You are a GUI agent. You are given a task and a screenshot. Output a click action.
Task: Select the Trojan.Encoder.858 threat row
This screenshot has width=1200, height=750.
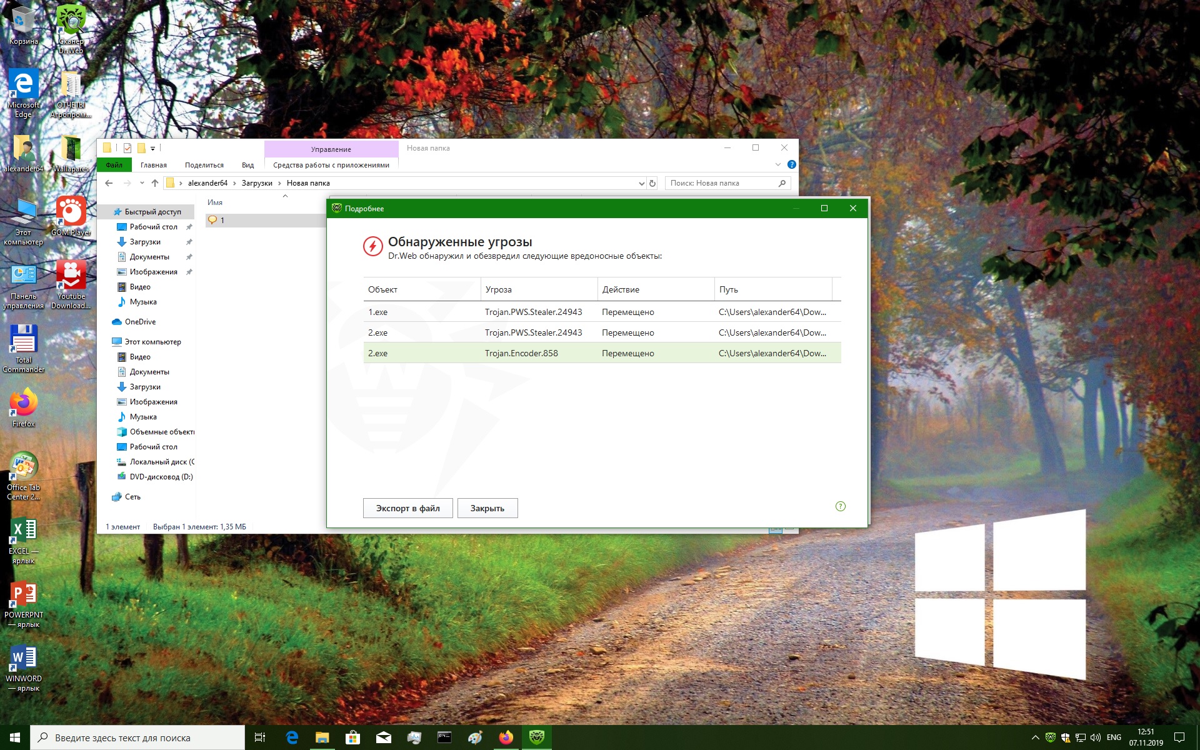point(601,353)
